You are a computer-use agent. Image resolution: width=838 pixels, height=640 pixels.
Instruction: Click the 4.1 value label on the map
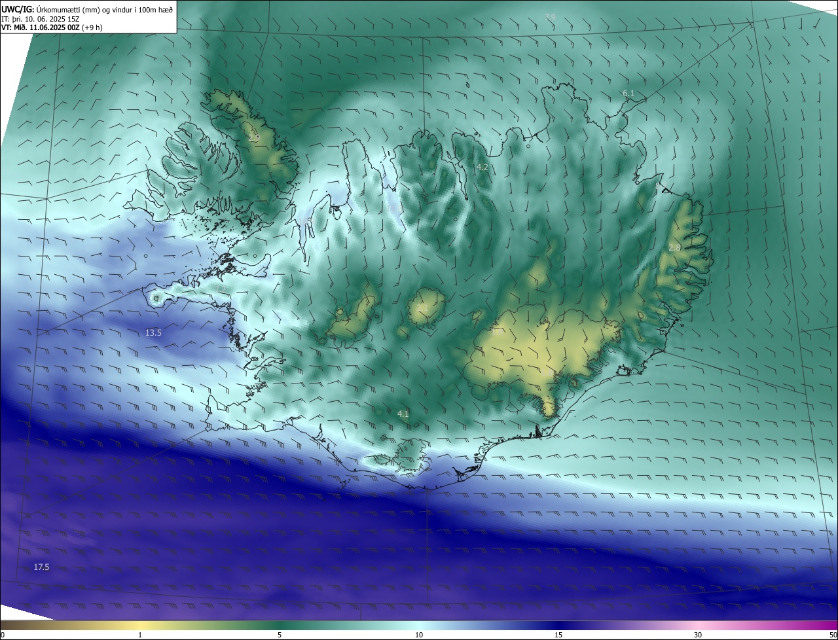tap(403, 414)
